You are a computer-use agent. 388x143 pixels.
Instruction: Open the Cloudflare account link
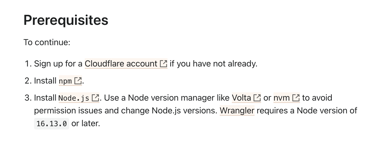pyautogui.click(x=121, y=64)
